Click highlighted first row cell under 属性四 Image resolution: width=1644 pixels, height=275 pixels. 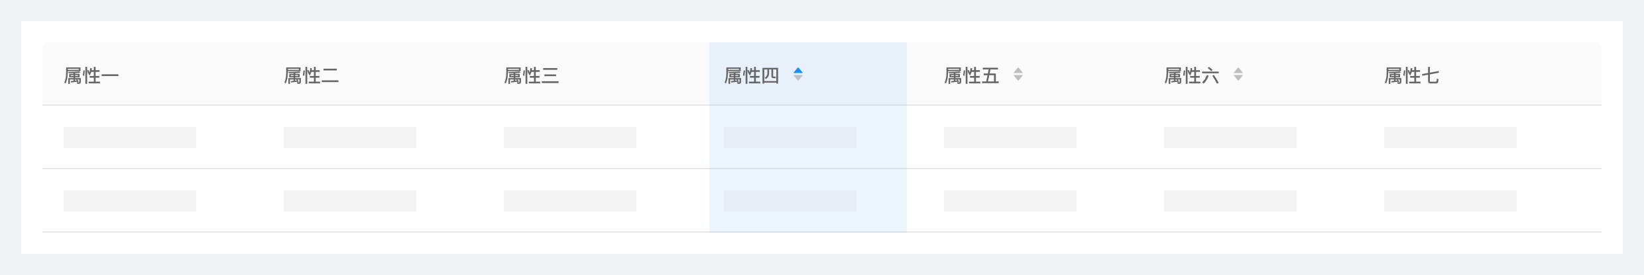coord(790,137)
